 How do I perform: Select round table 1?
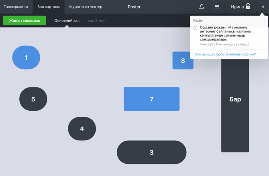click(26, 57)
